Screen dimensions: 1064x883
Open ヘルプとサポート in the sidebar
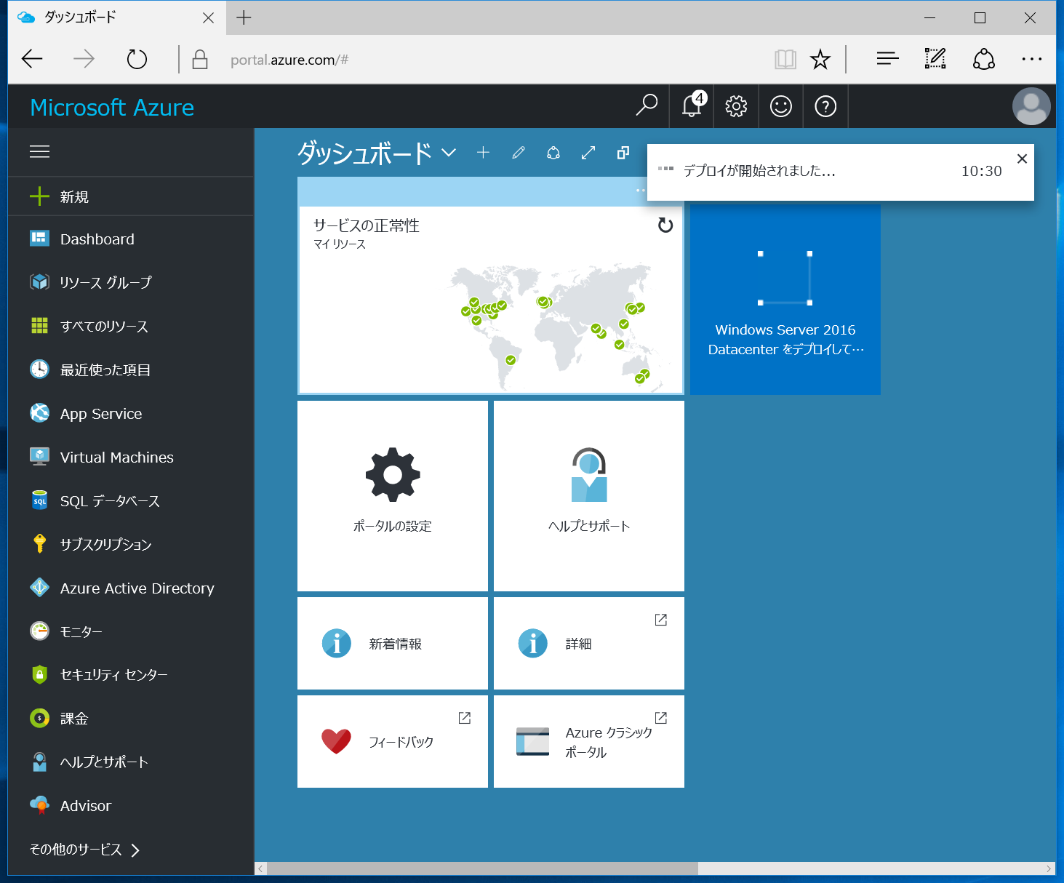coord(131,762)
